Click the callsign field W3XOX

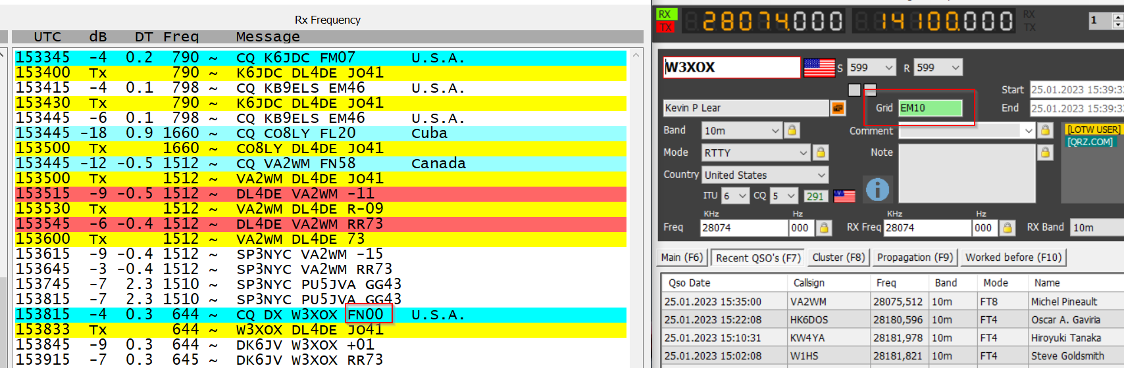coord(732,67)
